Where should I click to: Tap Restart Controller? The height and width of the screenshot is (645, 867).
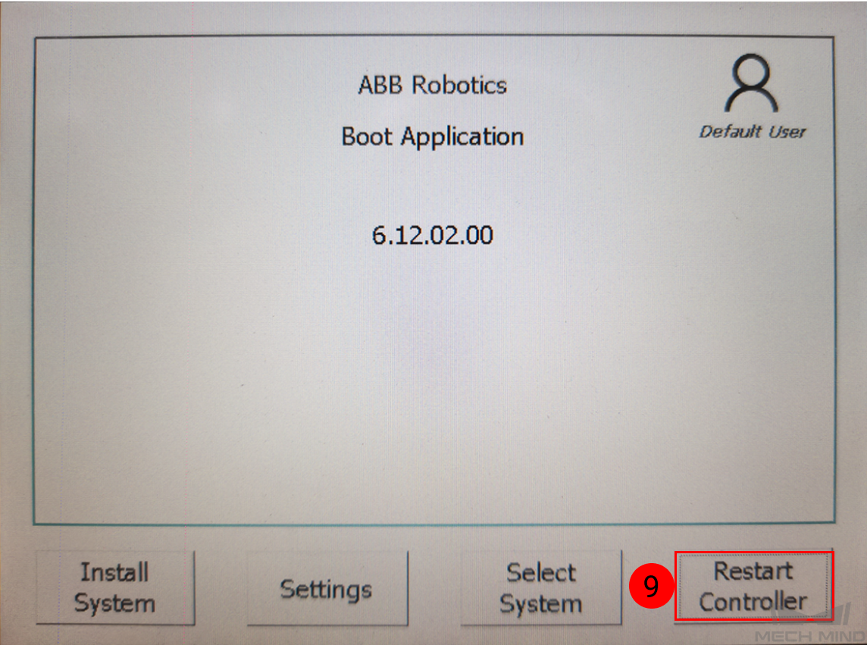pyautogui.click(x=753, y=586)
